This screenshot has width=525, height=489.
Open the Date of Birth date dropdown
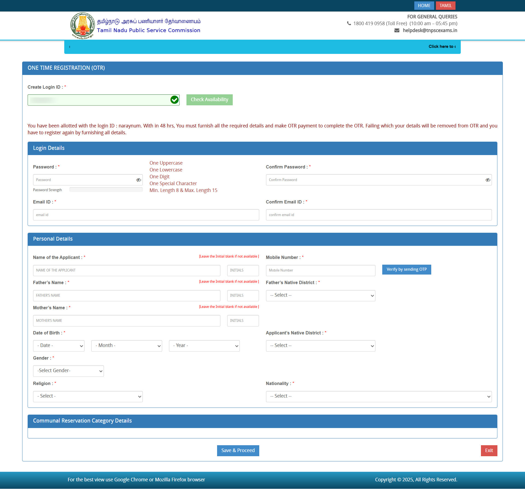click(59, 346)
